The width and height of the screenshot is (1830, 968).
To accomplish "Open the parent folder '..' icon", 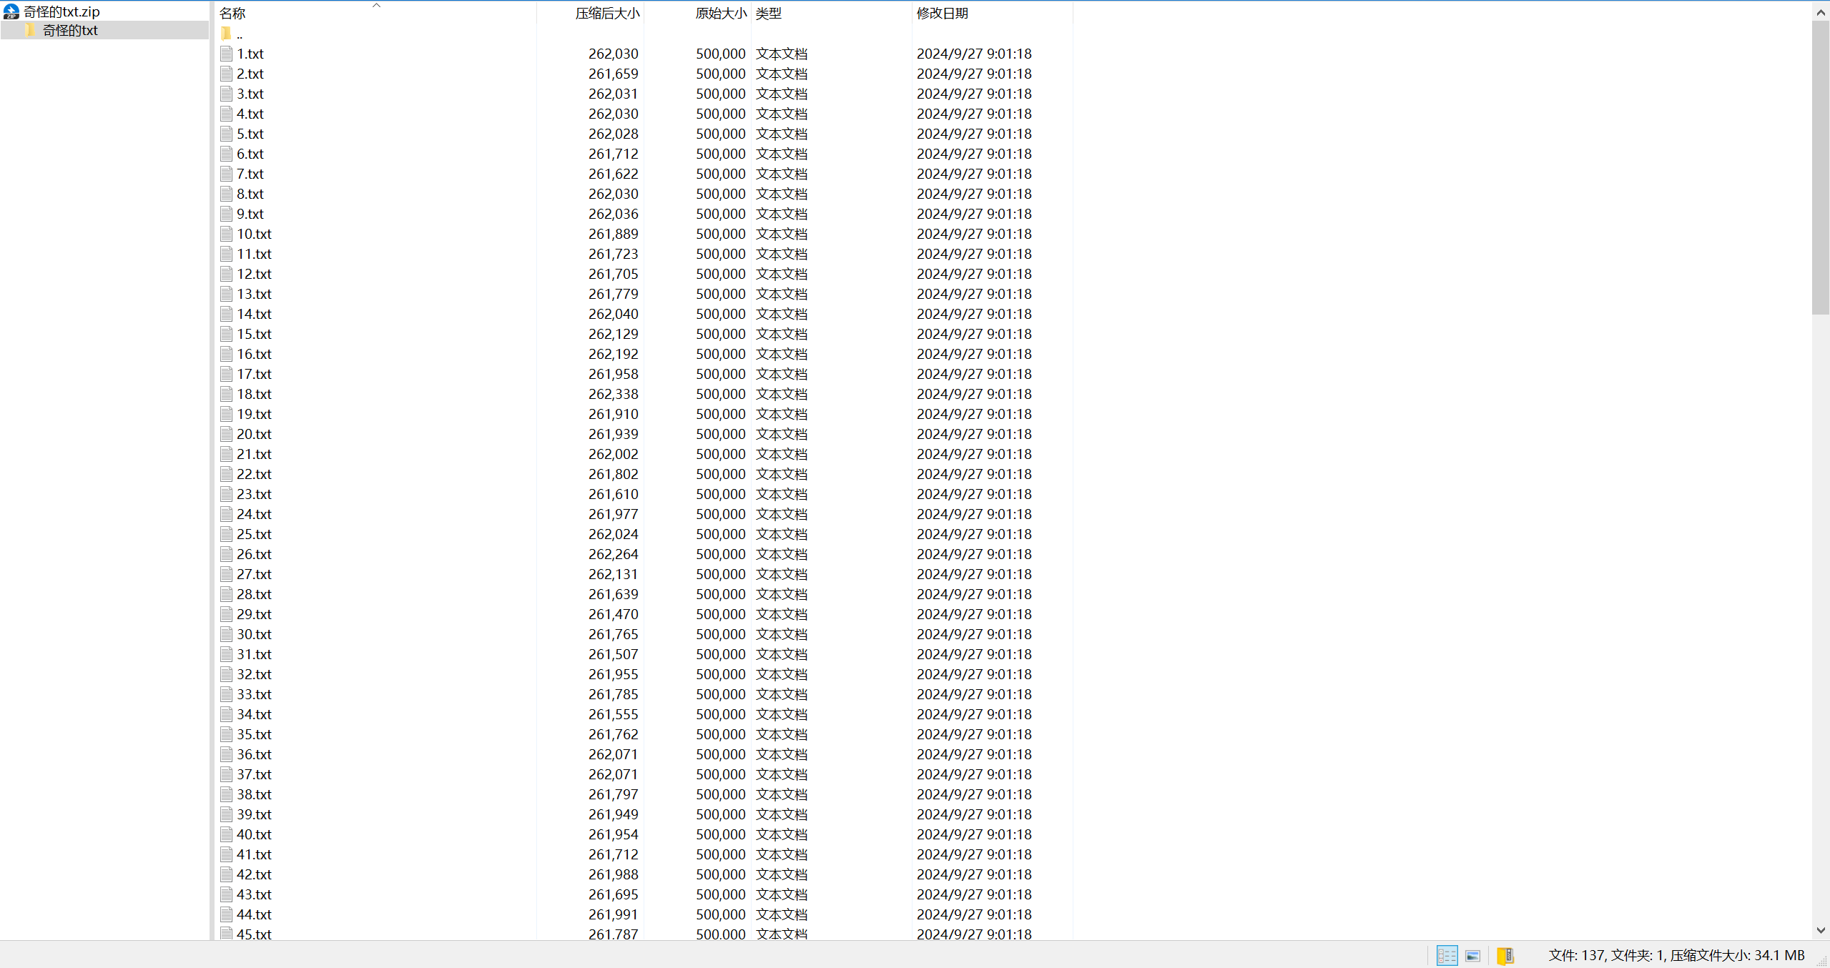I will click(227, 34).
